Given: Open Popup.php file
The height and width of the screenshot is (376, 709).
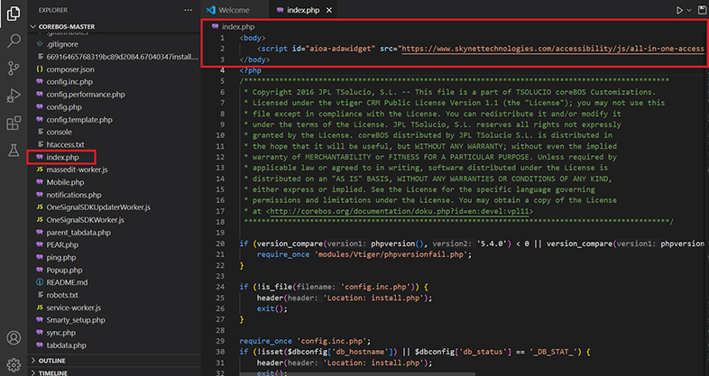Looking at the screenshot, I should tap(64, 271).
